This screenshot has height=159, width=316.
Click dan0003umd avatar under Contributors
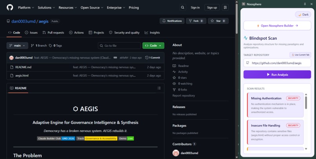[176, 153]
